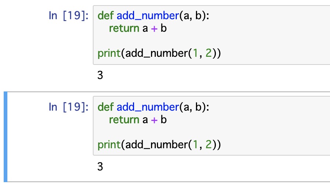Image resolution: width=330 pixels, height=191 pixels.
Task: Click the purple plus operator in first cell
Action: coord(154,29)
